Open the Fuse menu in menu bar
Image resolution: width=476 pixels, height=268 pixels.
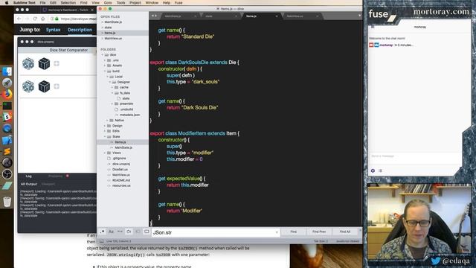click(178, 2)
